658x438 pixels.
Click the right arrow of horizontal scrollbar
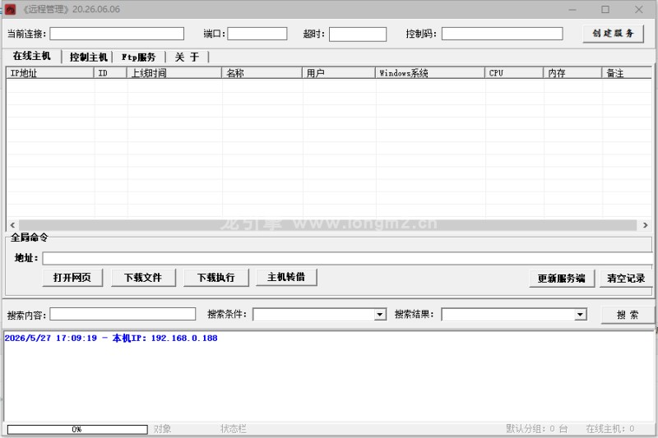645,225
